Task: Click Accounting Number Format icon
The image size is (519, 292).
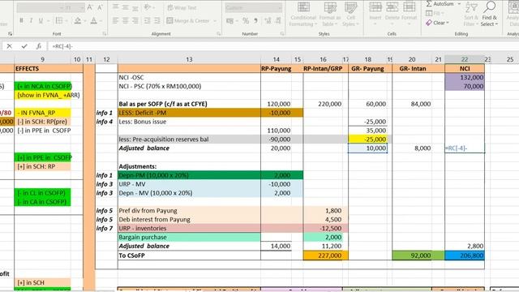Action: [x=229, y=20]
